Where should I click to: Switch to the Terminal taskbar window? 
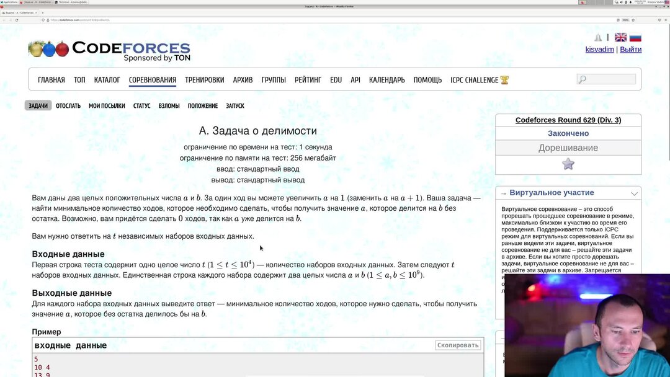coord(72,2)
